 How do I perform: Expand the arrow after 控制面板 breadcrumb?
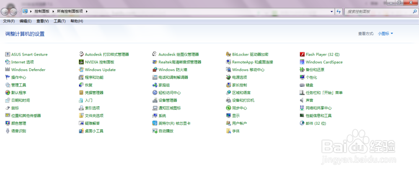[x=54, y=11]
